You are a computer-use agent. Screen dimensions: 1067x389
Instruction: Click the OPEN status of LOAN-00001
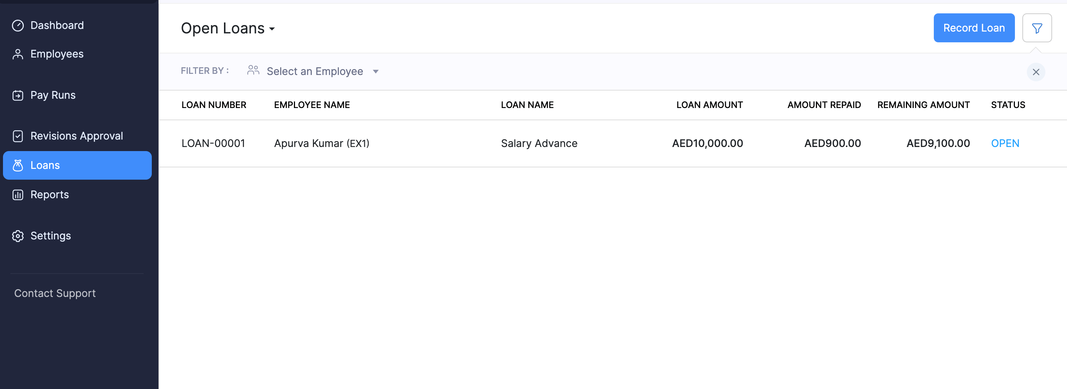pos(1005,143)
